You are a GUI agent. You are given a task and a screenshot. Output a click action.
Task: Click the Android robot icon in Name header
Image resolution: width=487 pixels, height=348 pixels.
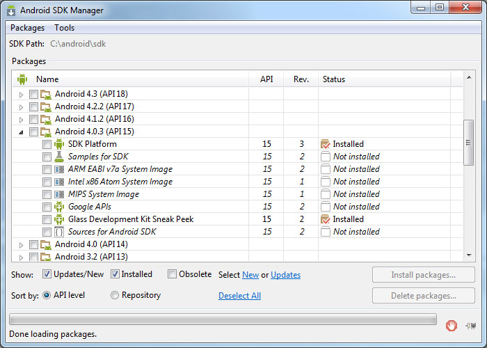(x=22, y=79)
